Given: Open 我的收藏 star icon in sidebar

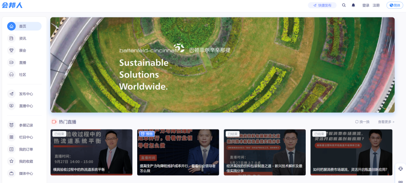Looking at the screenshot, I should 11,162.
